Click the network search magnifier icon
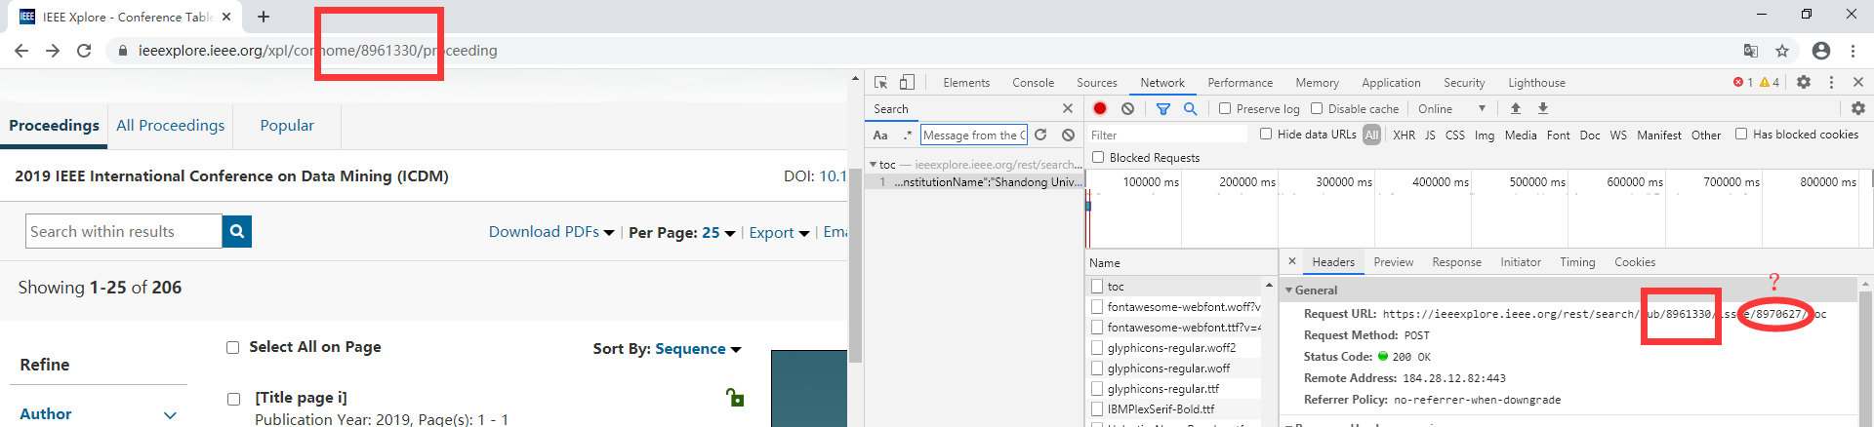This screenshot has width=1874, height=427. [x=1191, y=108]
